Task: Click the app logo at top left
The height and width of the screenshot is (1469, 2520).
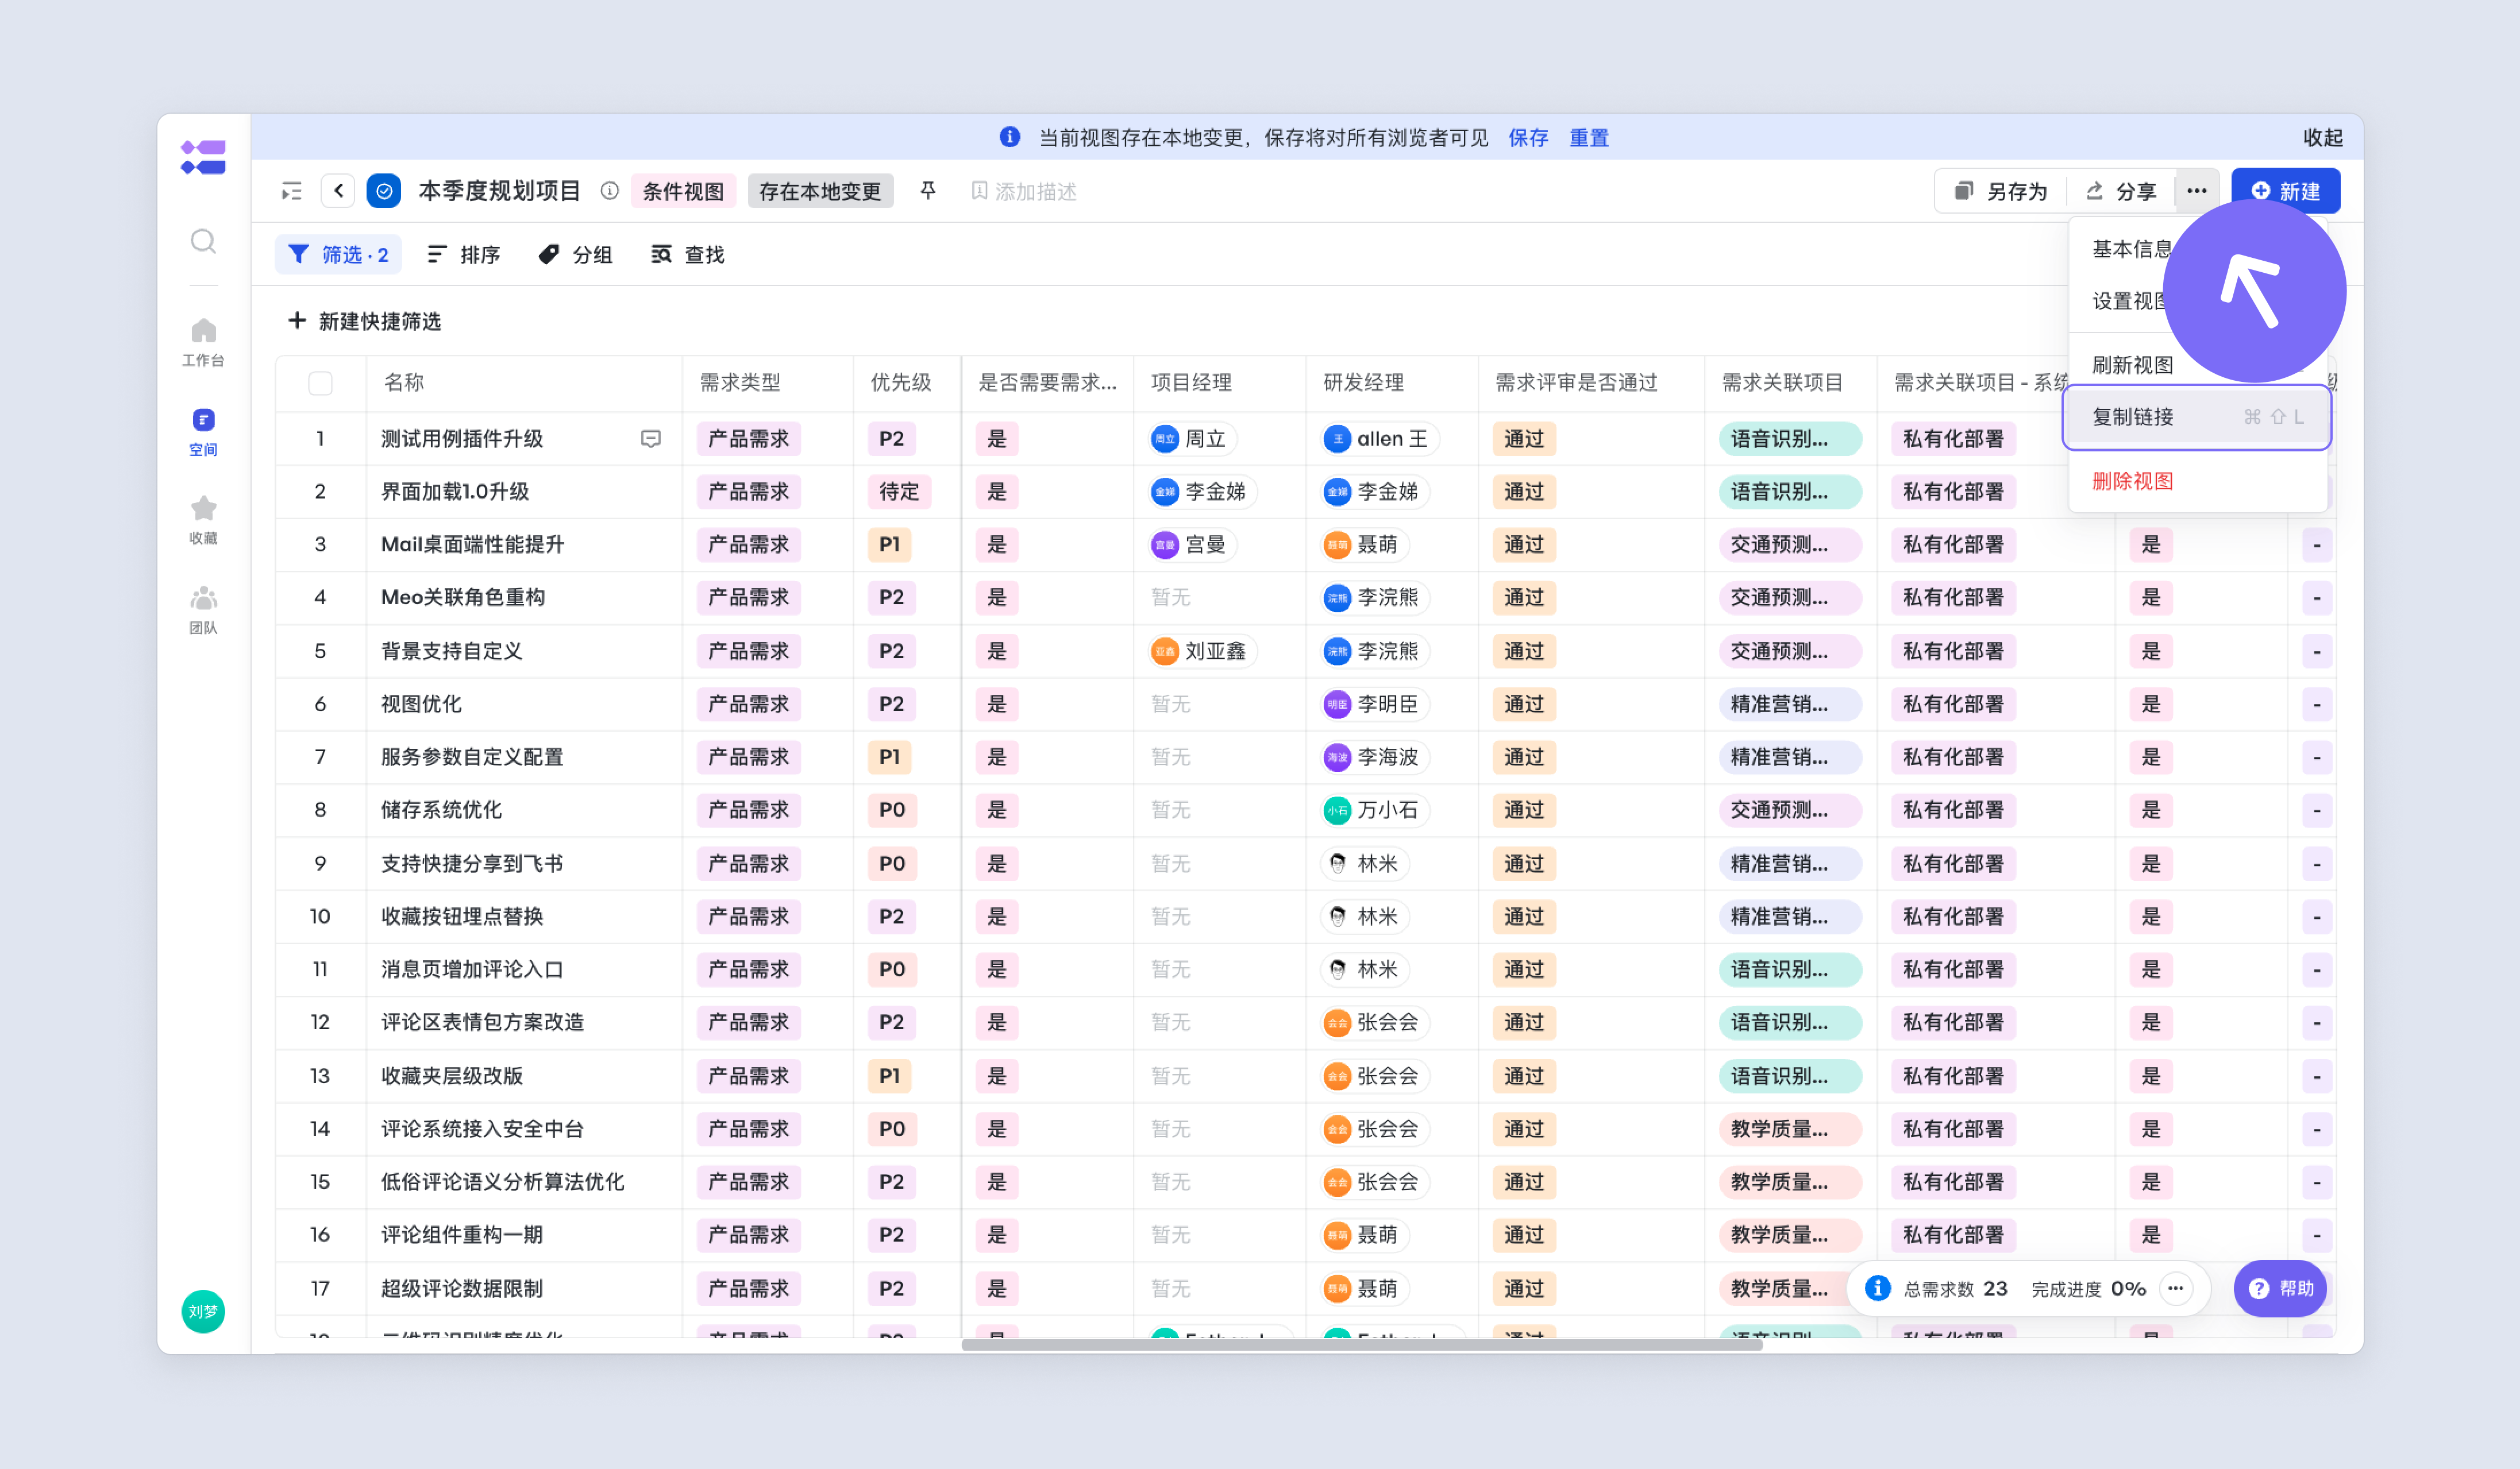Action: (203, 158)
